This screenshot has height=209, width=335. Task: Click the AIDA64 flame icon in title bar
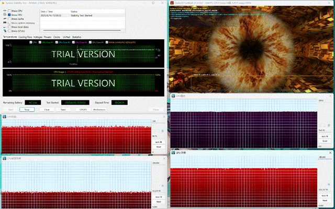(x=3, y=3)
